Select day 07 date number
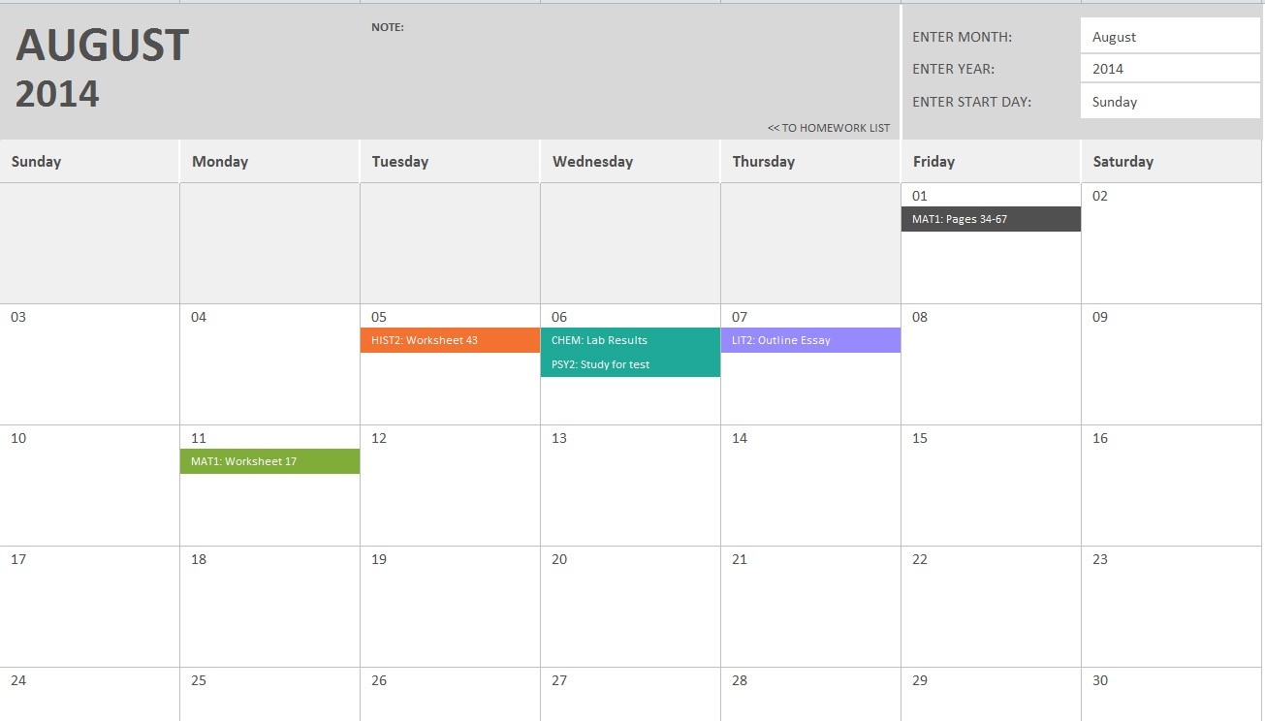The image size is (1265, 721). [740, 317]
